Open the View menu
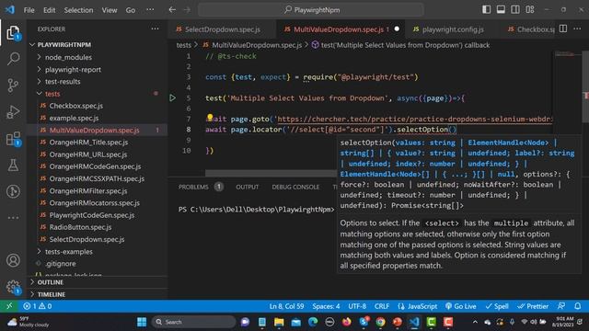 (110, 10)
